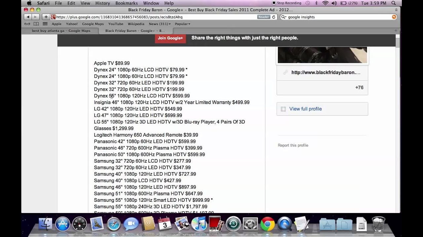The width and height of the screenshot is (423, 237).
Task: Open a new tab with plus icon
Action: point(396,31)
